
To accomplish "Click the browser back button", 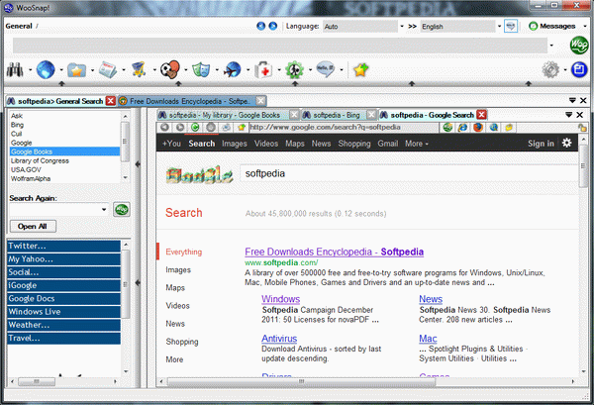I will point(164,128).
